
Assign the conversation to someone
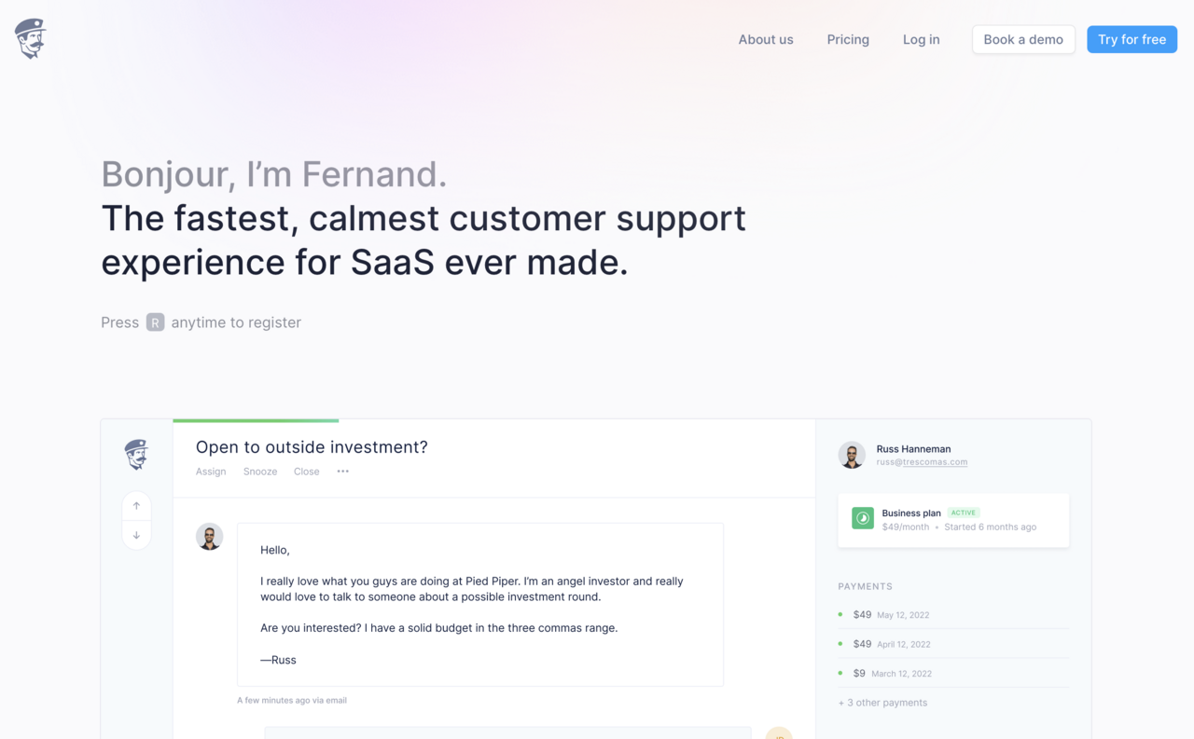pyautogui.click(x=211, y=472)
